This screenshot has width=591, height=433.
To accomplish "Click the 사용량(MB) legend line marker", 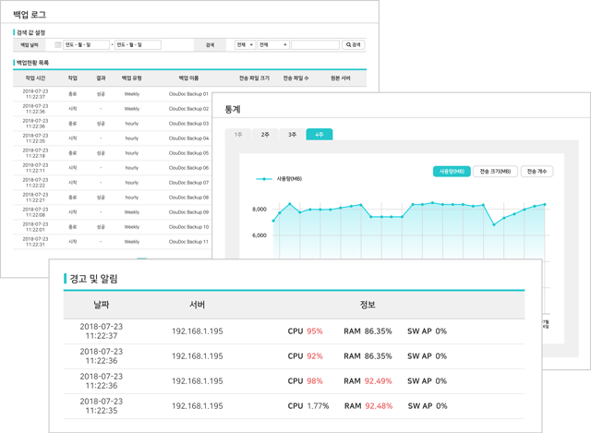I will pyautogui.click(x=264, y=178).
